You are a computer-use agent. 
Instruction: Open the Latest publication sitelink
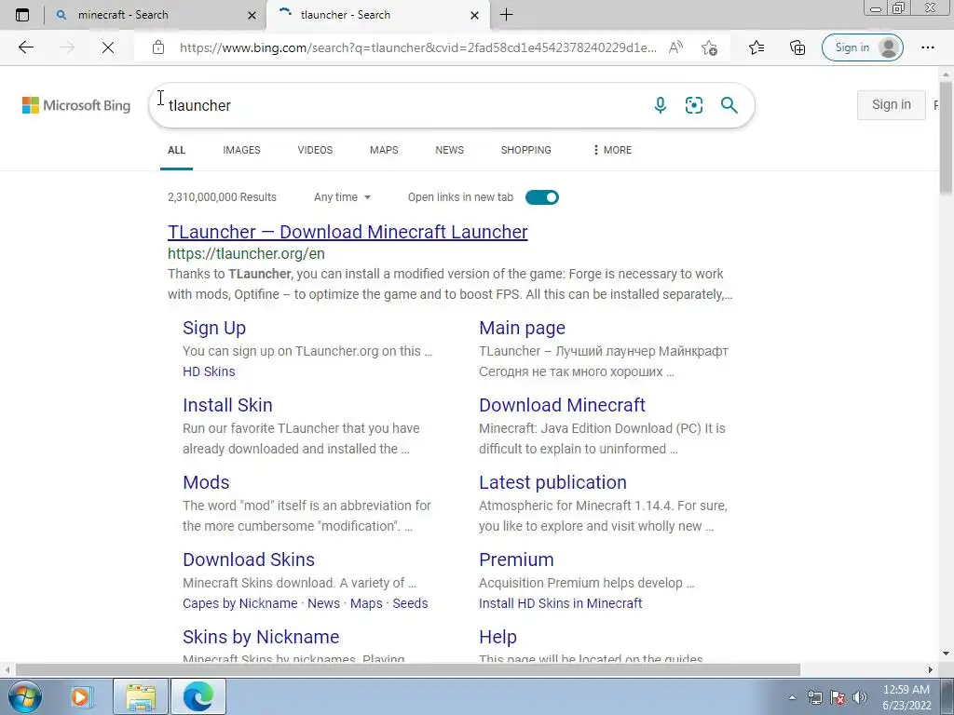[552, 482]
